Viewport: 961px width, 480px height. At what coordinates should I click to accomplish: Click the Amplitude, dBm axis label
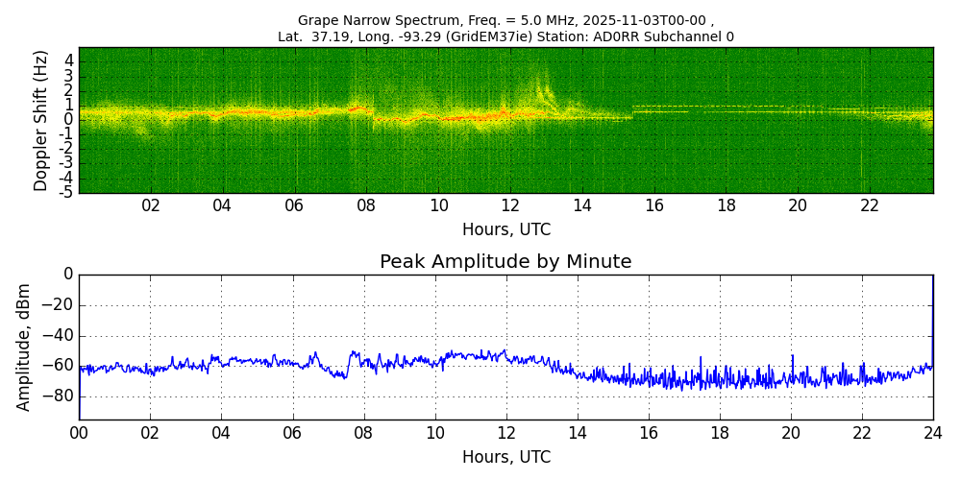24,347
